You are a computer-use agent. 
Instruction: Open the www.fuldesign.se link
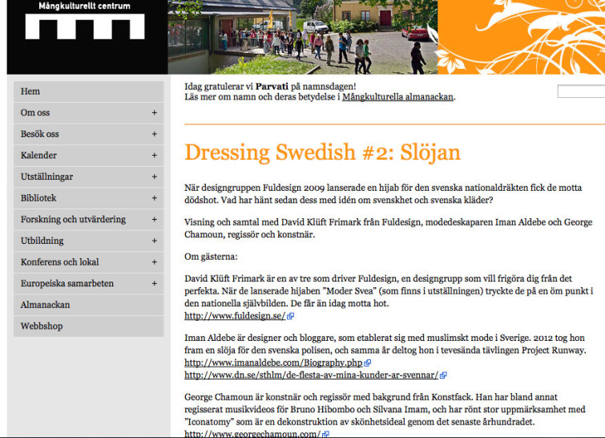pyautogui.click(x=234, y=317)
